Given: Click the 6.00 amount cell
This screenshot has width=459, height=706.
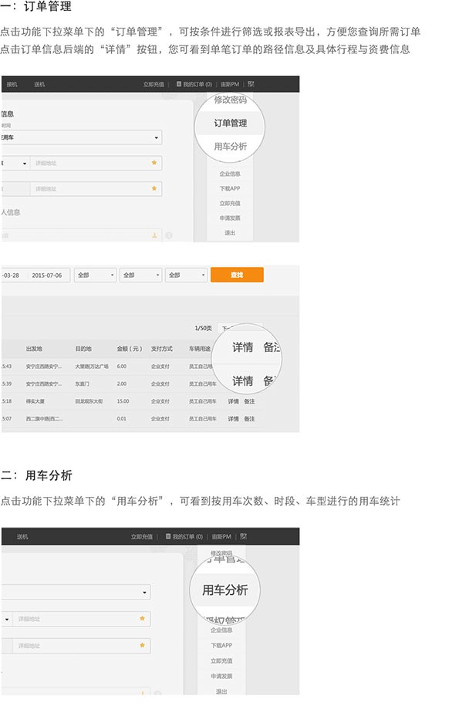Looking at the screenshot, I should coord(122,367).
